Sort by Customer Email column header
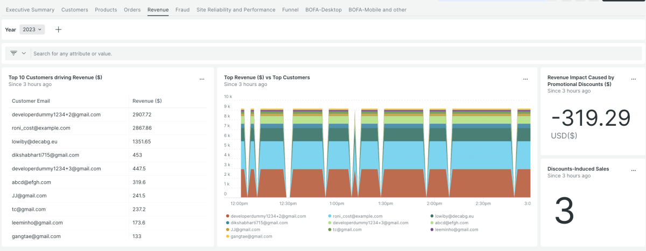The image size is (646, 251). coord(31,101)
